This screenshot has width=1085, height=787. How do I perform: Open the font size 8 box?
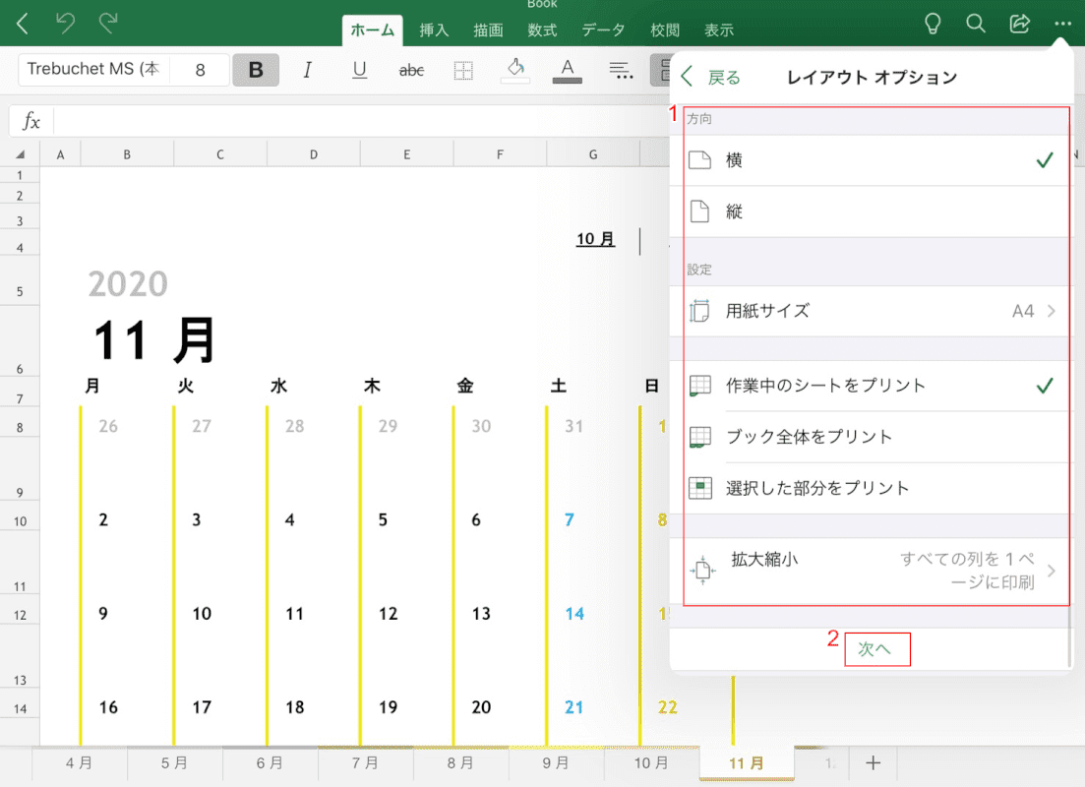pyautogui.click(x=200, y=69)
